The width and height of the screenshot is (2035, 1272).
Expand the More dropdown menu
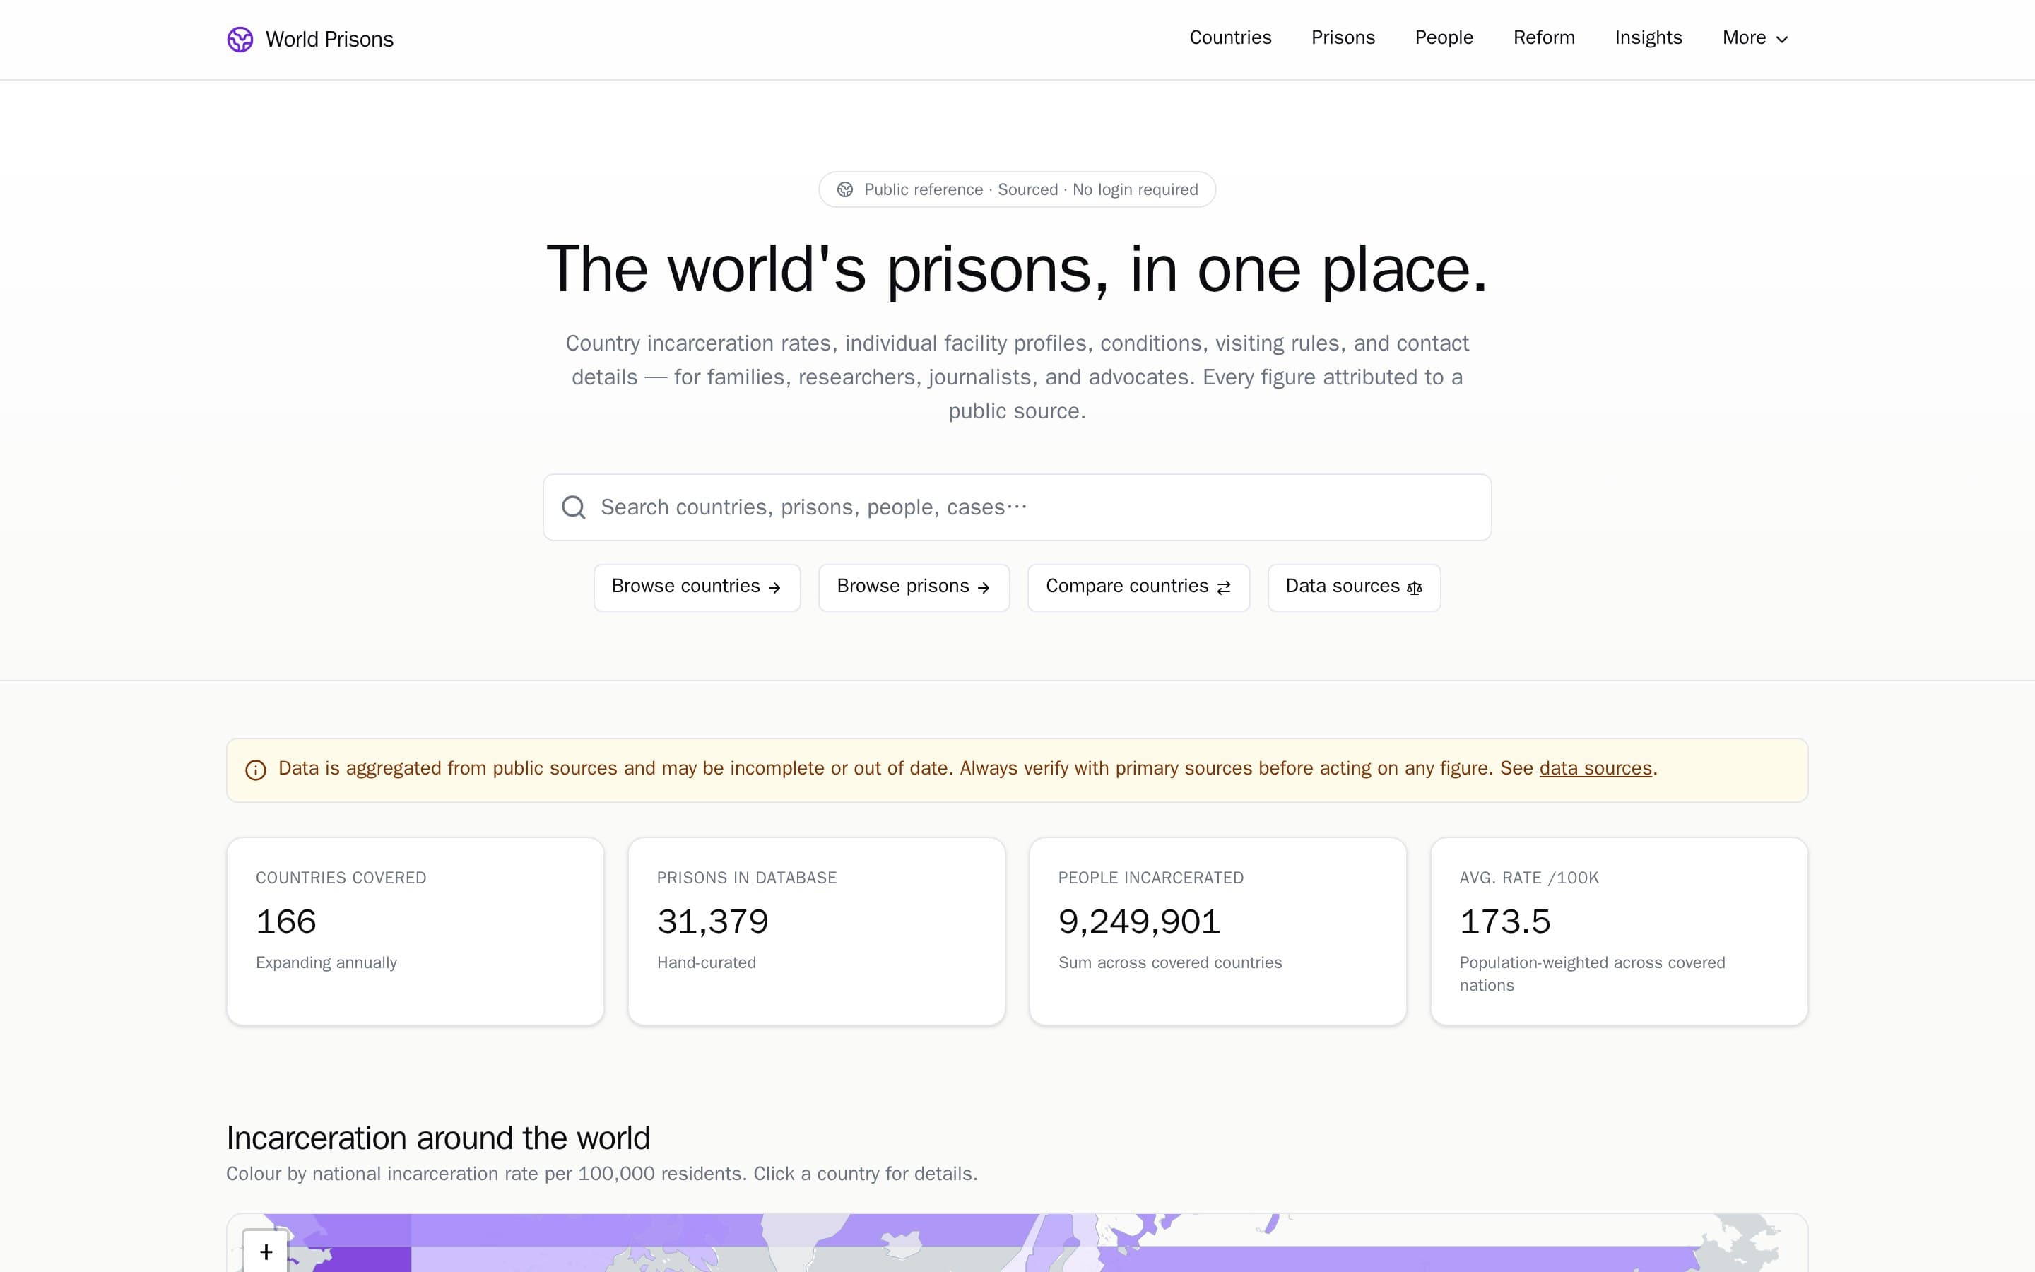click(x=1755, y=38)
